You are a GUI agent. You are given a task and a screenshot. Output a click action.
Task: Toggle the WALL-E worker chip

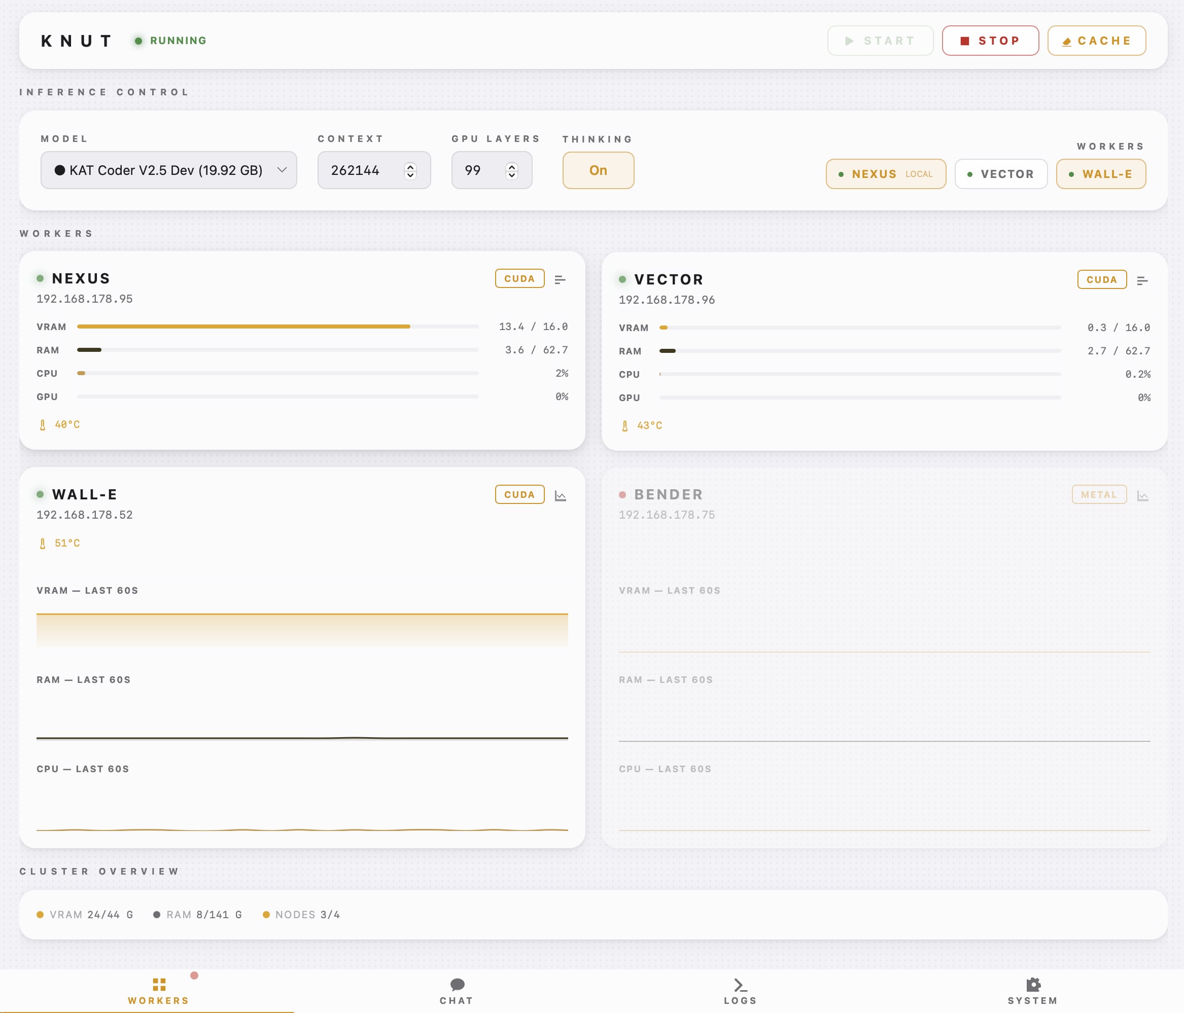[1101, 174]
